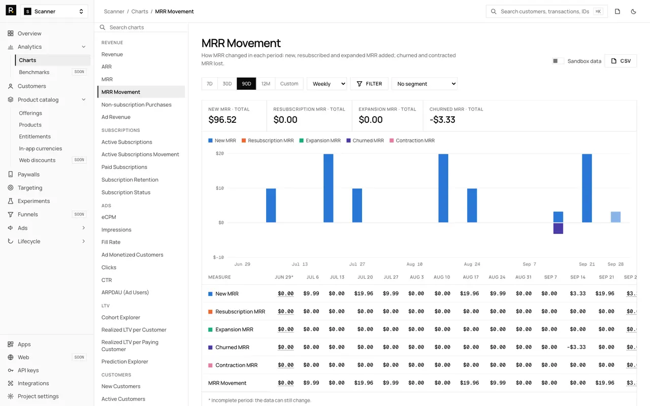Click the Search charts input field
Screen dimensions: 650x406
(141, 27)
